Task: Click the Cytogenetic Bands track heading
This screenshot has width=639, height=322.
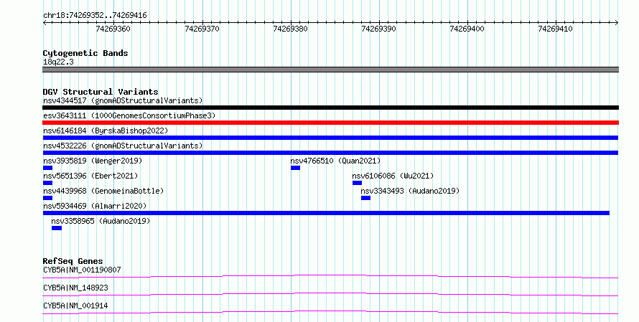Action: coord(85,53)
